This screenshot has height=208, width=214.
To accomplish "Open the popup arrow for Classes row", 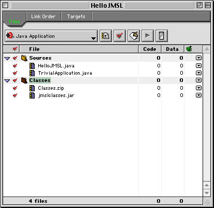I will (198, 80).
